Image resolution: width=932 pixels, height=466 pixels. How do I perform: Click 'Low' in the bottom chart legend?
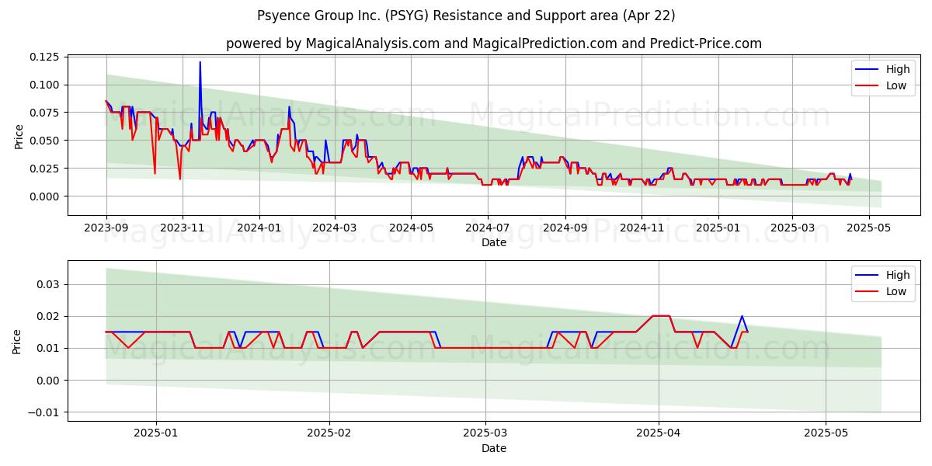896,291
